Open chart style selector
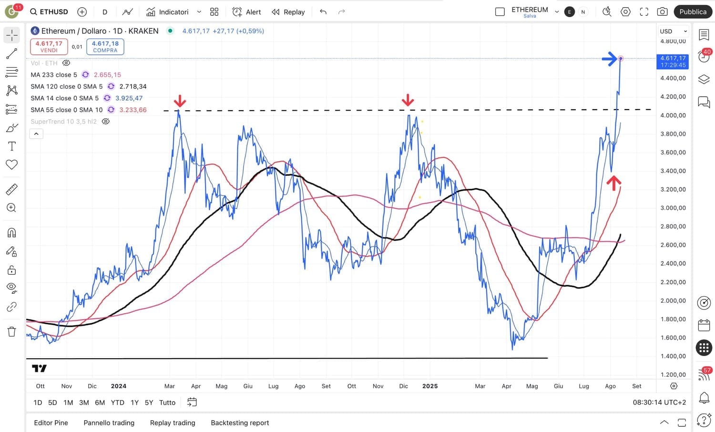Image resolution: width=715 pixels, height=432 pixels. [127, 12]
